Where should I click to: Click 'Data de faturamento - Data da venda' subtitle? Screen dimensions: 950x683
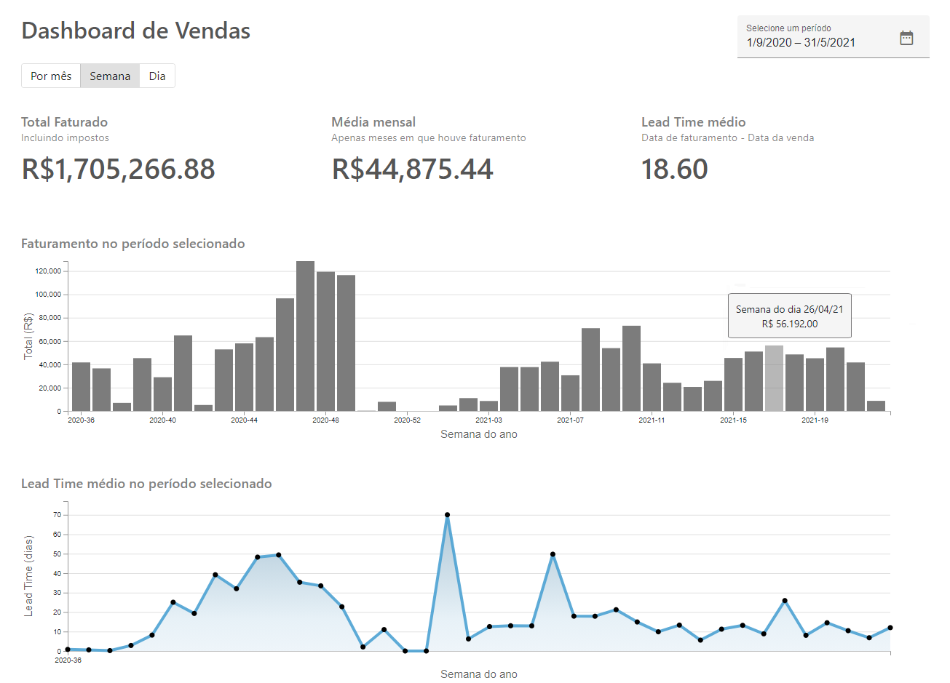[x=727, y=137]
